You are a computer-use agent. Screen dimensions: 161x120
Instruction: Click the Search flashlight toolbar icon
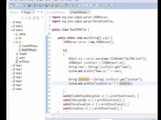coord(70,5)
